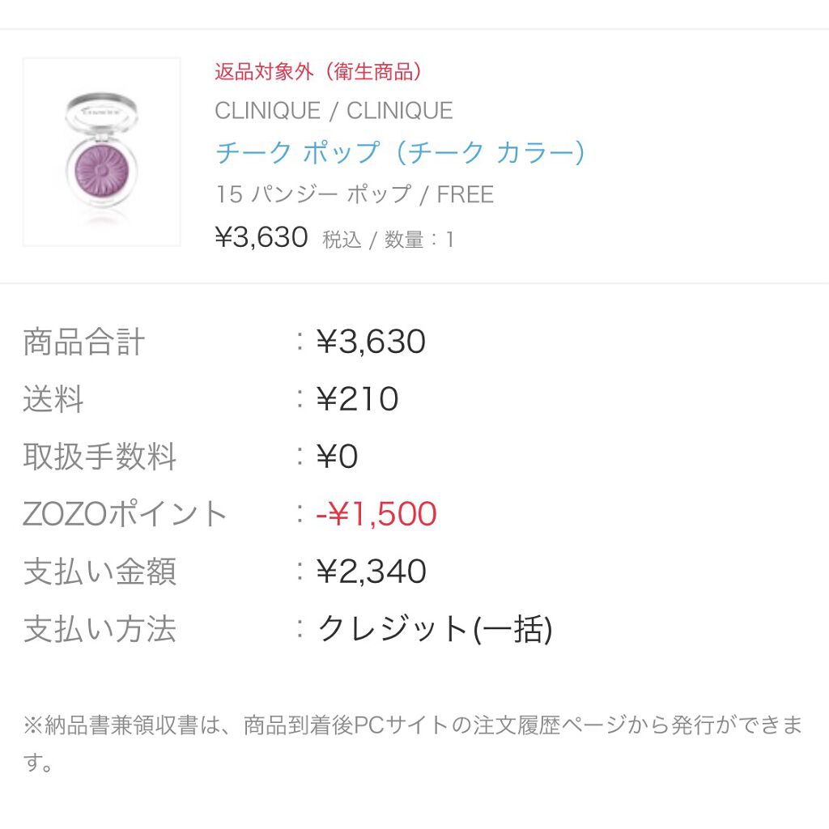Click the CLINIQUE / CLINIQUE brand text
The image size is (829, 829).
pos(334,111)
